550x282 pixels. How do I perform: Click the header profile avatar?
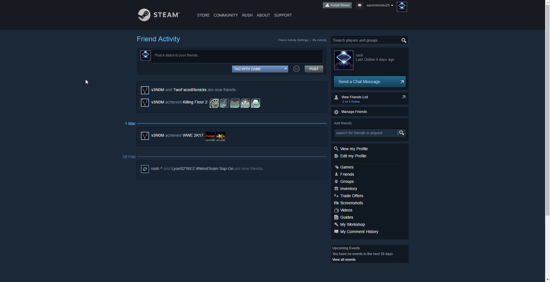[x=402, y=7]
